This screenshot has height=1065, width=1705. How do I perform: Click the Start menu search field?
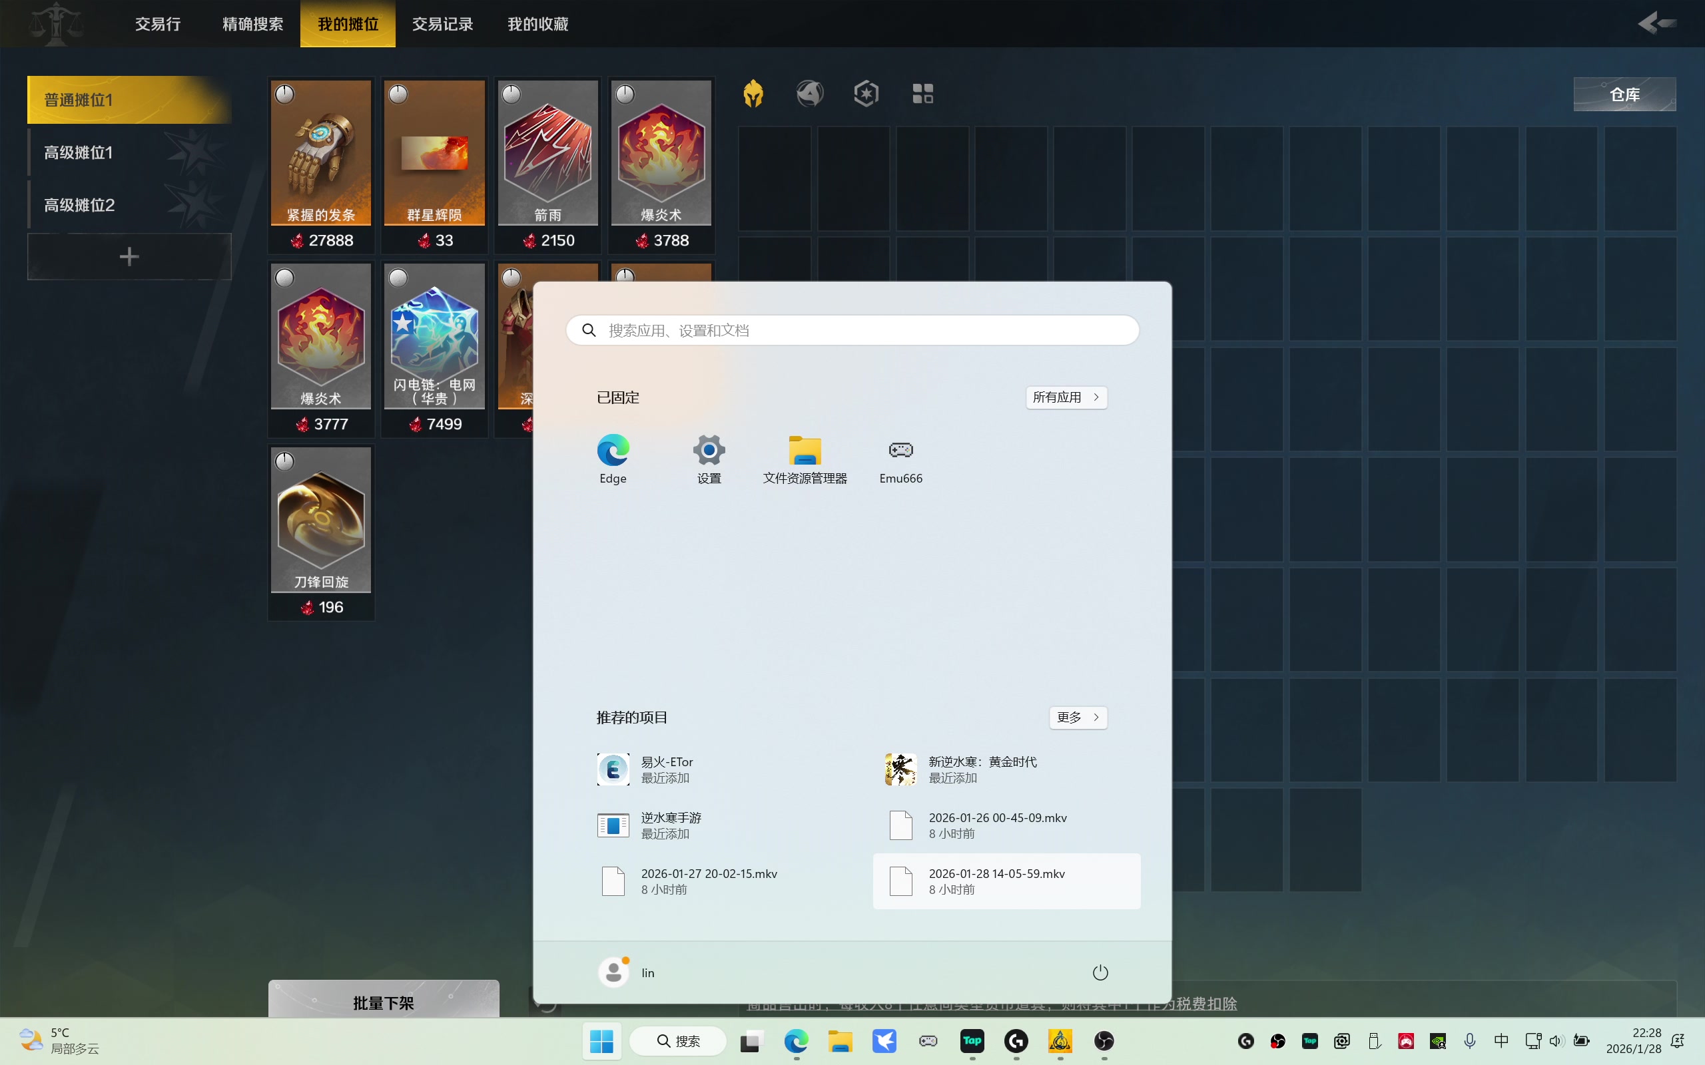click(x=852, y=330)
